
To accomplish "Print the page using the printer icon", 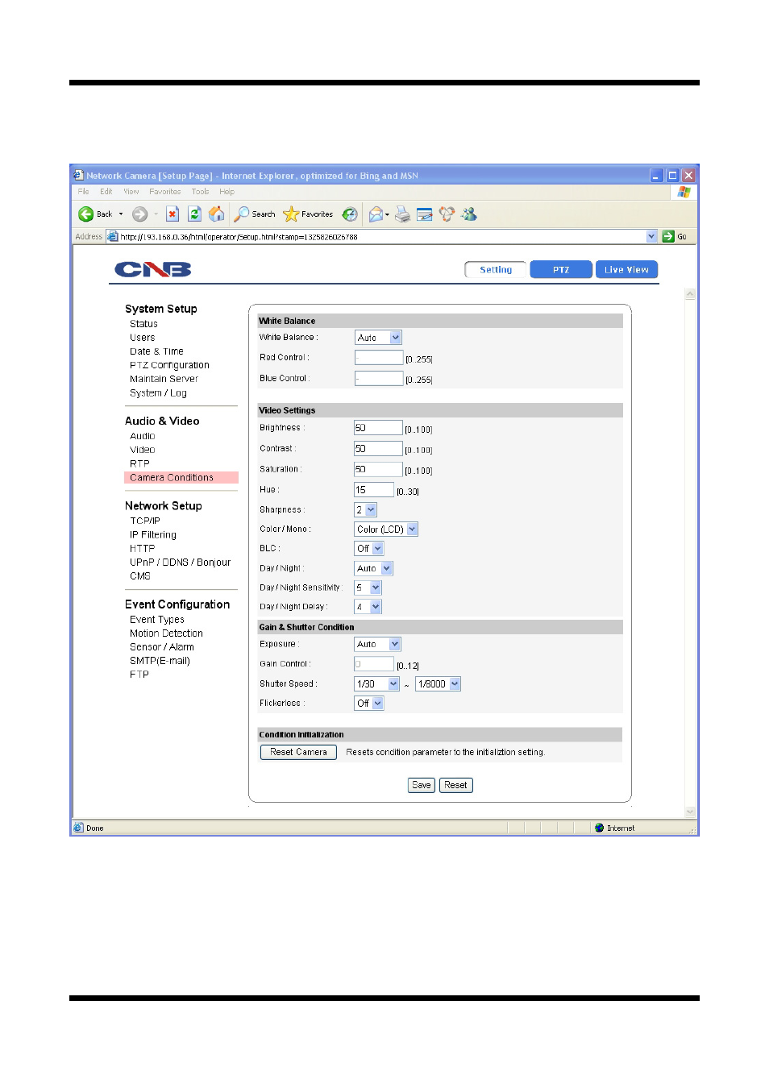I will coord(403,214).
